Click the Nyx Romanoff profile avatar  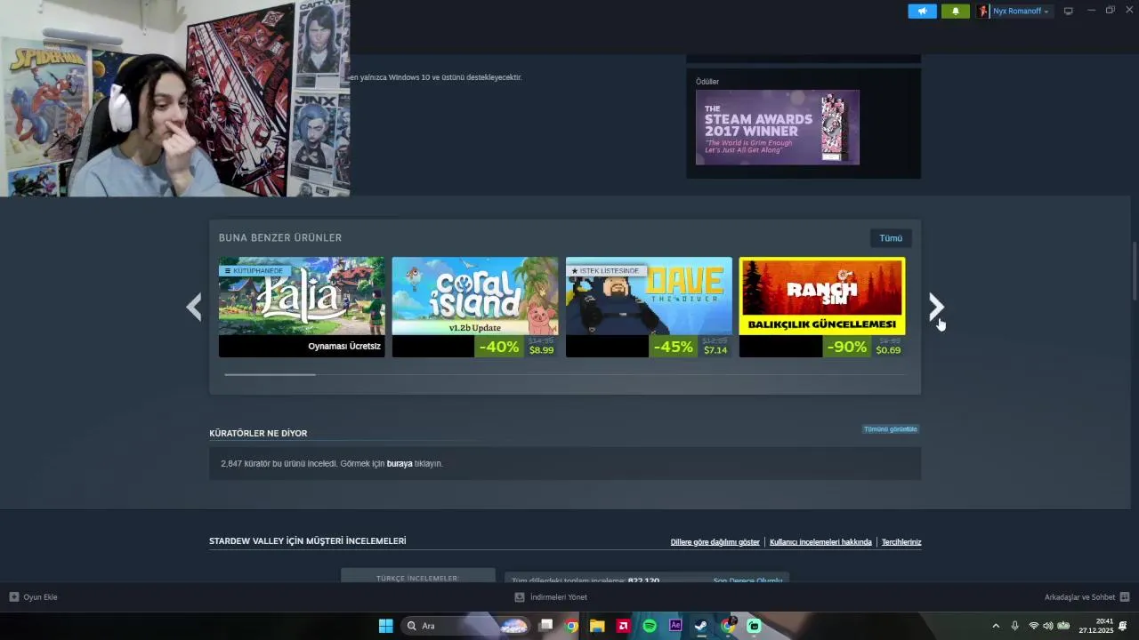click(x=983, y=11)
